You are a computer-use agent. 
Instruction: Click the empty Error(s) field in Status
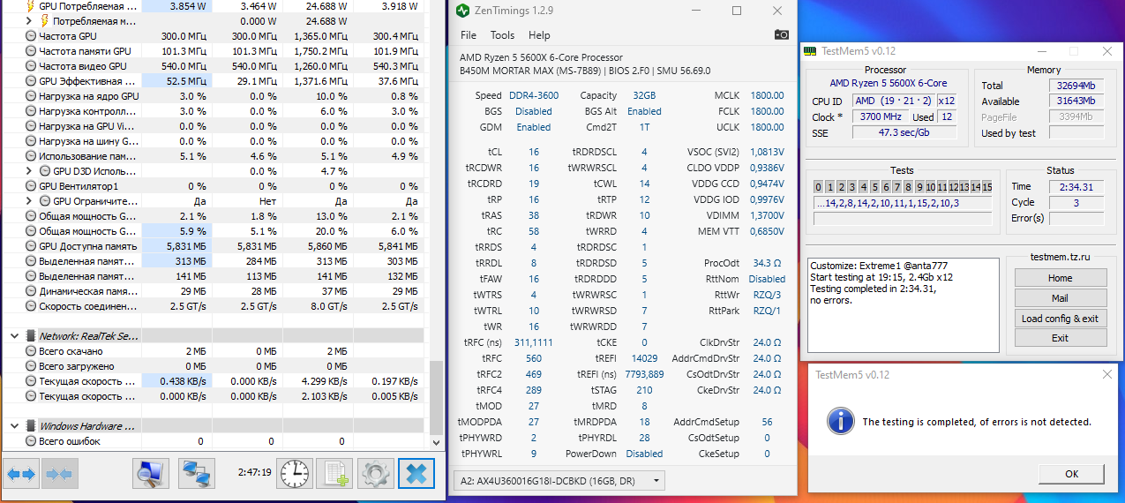click(1076, 218)
